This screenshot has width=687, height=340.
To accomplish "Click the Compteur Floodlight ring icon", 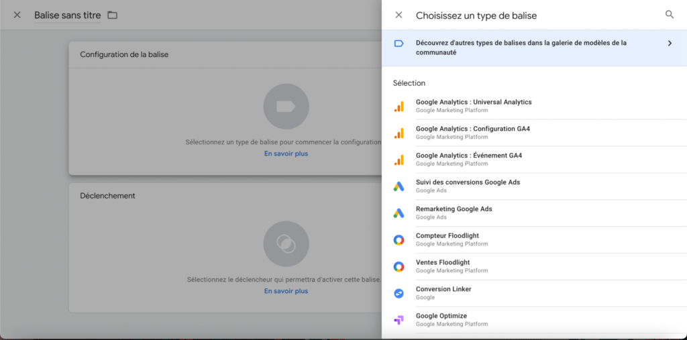I will (x=399, y=239).
